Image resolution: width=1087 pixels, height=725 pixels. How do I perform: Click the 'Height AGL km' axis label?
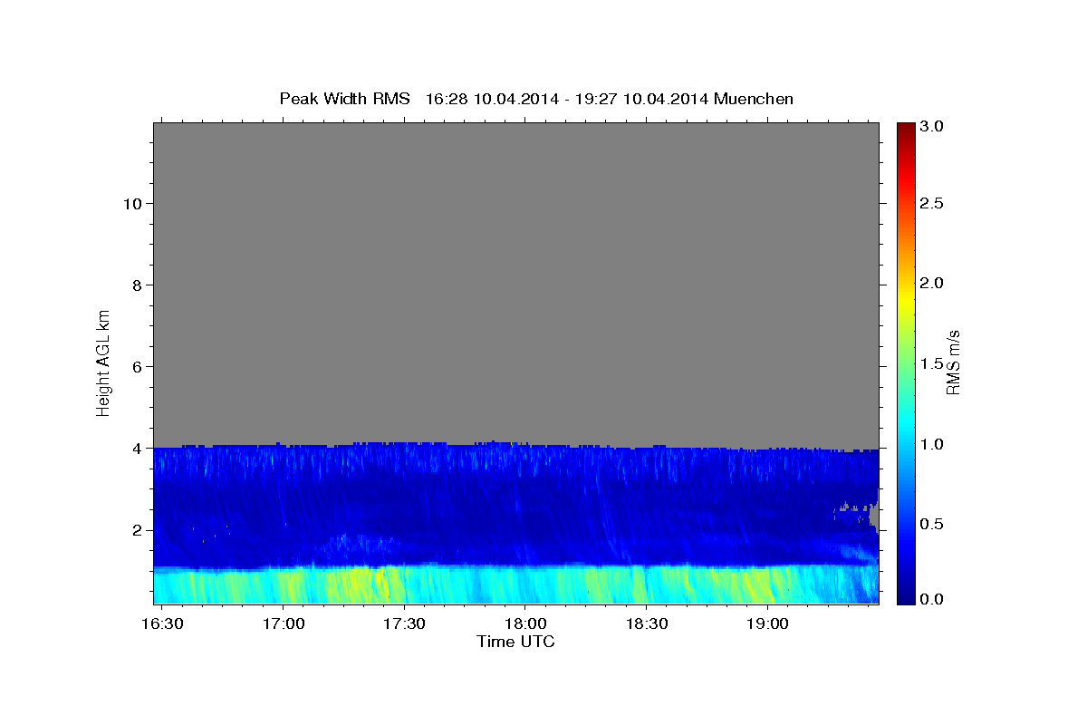click(x=104, y=362)
